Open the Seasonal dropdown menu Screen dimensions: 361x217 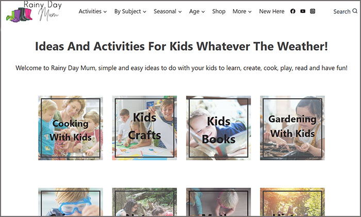click(x=168, y=11)
